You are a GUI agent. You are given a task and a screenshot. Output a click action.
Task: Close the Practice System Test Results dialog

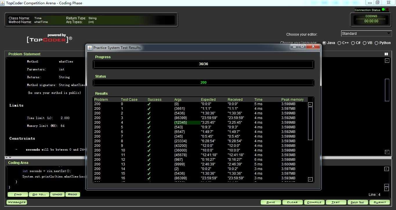pyautogui.click(x=313, y=47)
